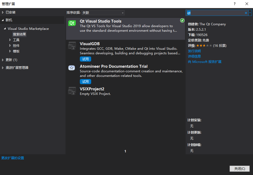Expand the 控件 category
The image size is (253, 175).
click(10, 45)
